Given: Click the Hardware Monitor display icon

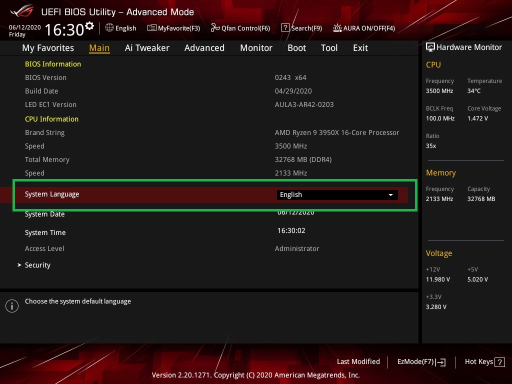Looking at the screenshot, I should [x=430, y=47].
